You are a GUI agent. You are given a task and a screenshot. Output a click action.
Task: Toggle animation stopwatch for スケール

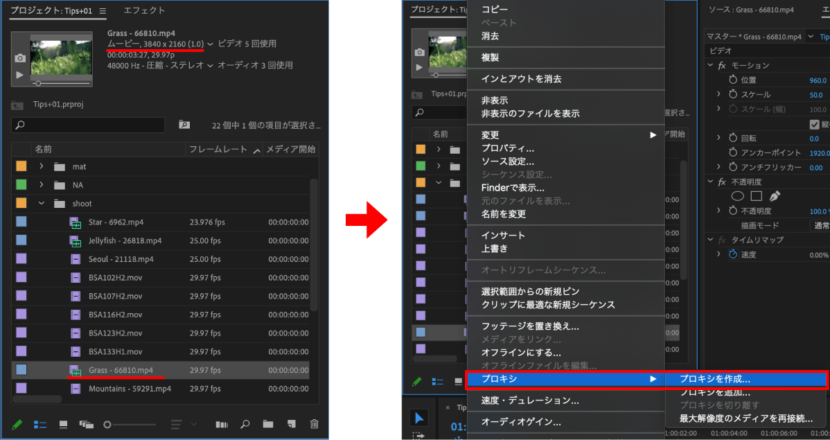click(x=733, y=94)
